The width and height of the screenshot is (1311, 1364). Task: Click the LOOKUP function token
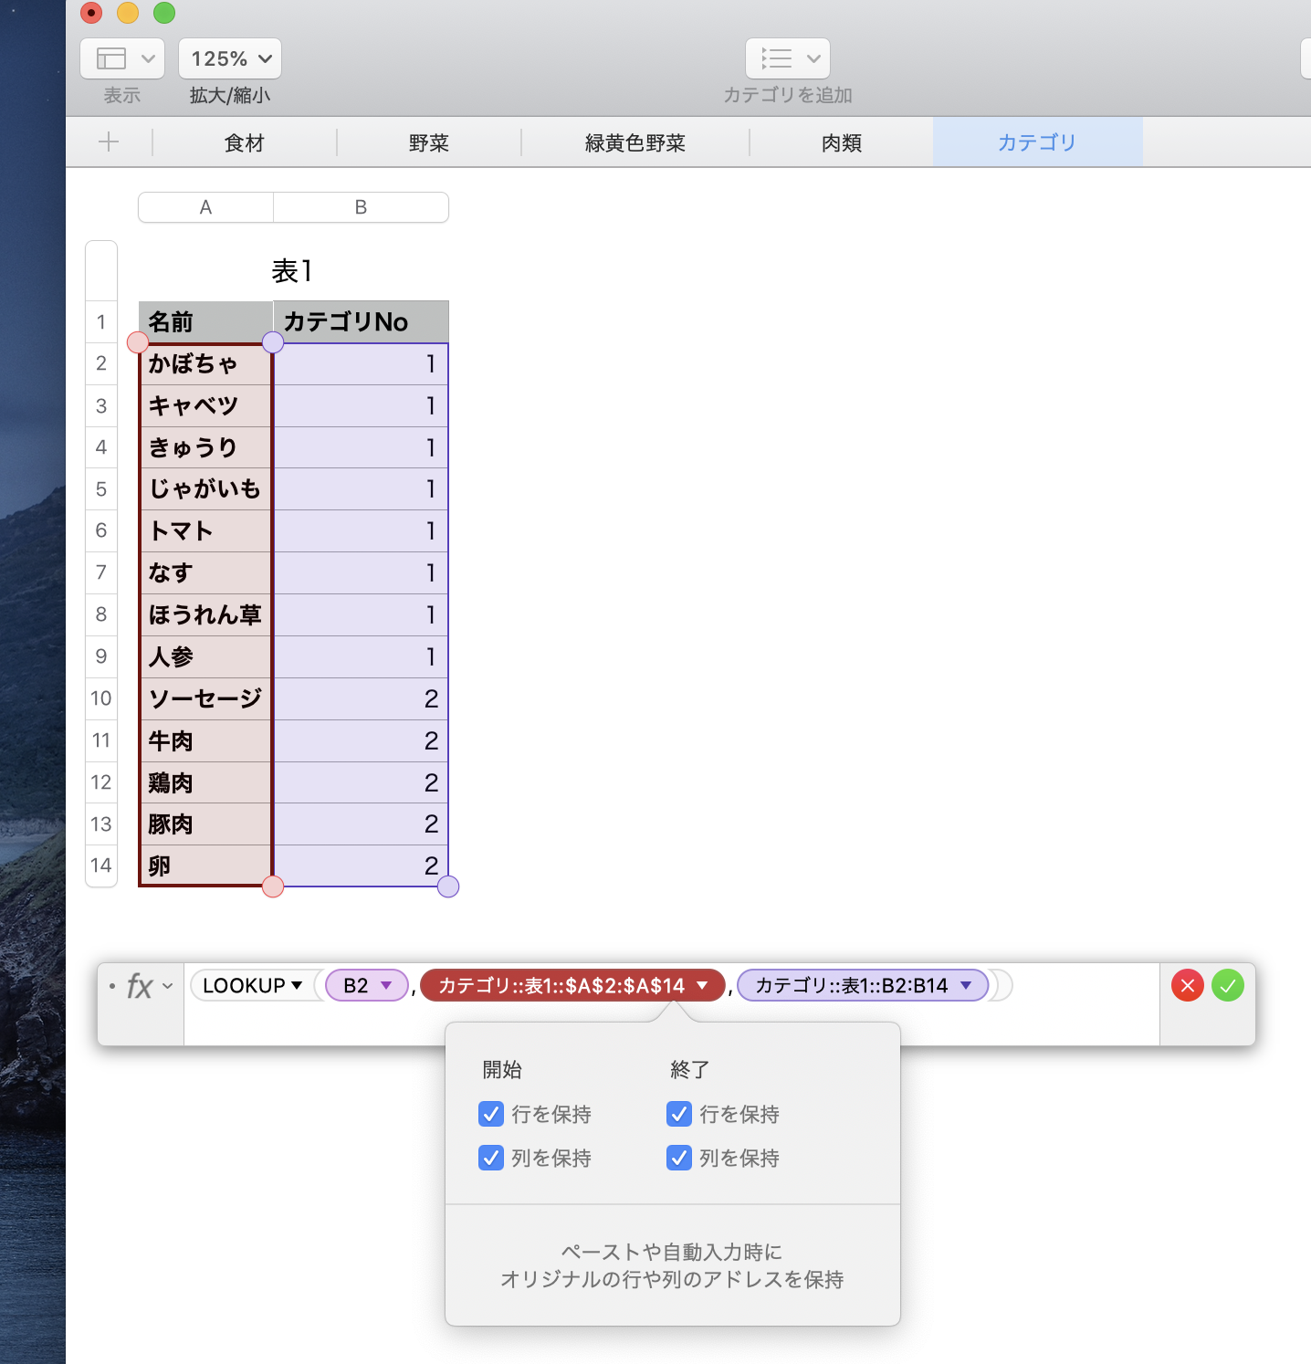[x=252, y=985]
